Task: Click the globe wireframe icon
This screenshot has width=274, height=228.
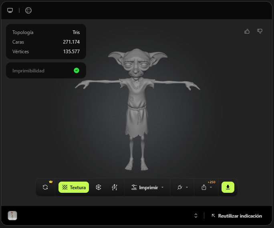Action: click(28, 10)
